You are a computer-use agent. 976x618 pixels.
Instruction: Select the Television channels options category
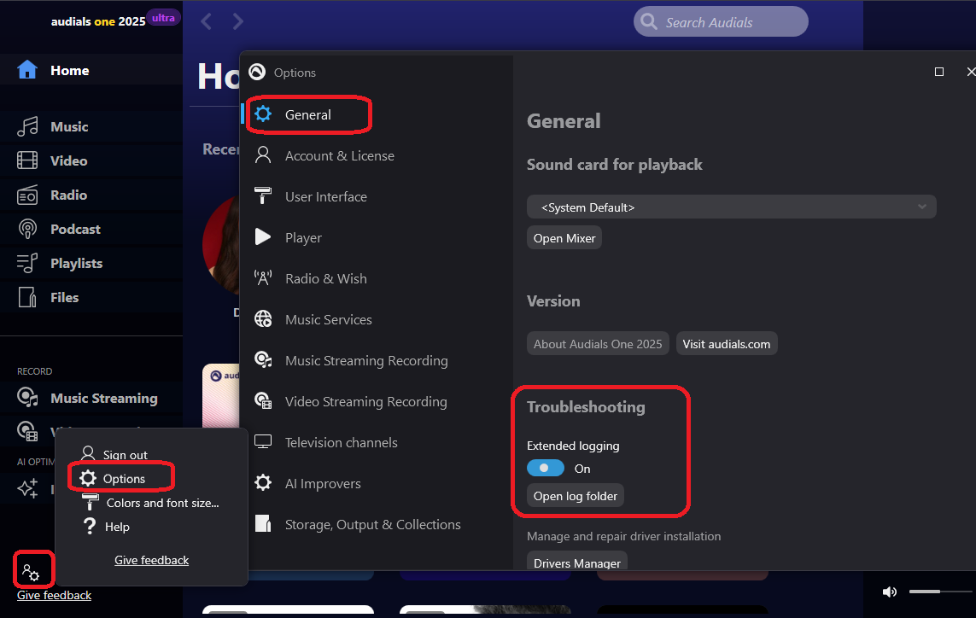click(x=341, y=442)
